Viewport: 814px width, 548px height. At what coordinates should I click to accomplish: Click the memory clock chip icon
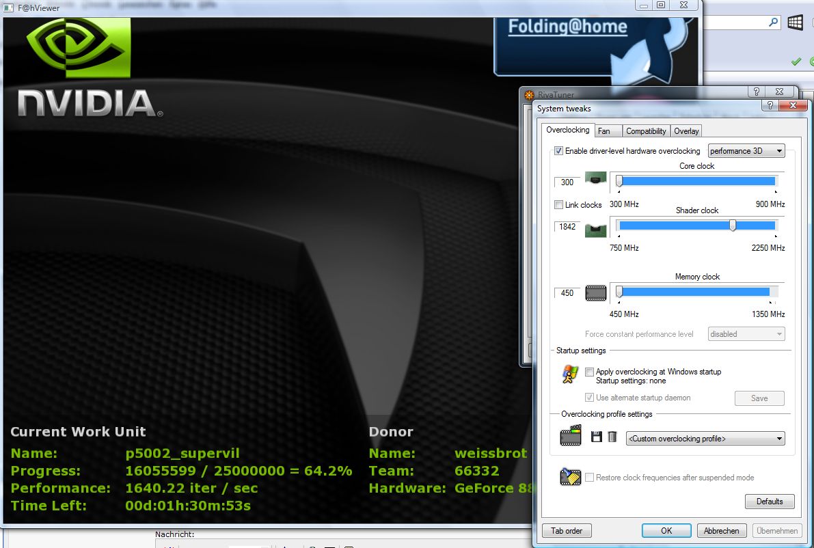pos(595,293)
